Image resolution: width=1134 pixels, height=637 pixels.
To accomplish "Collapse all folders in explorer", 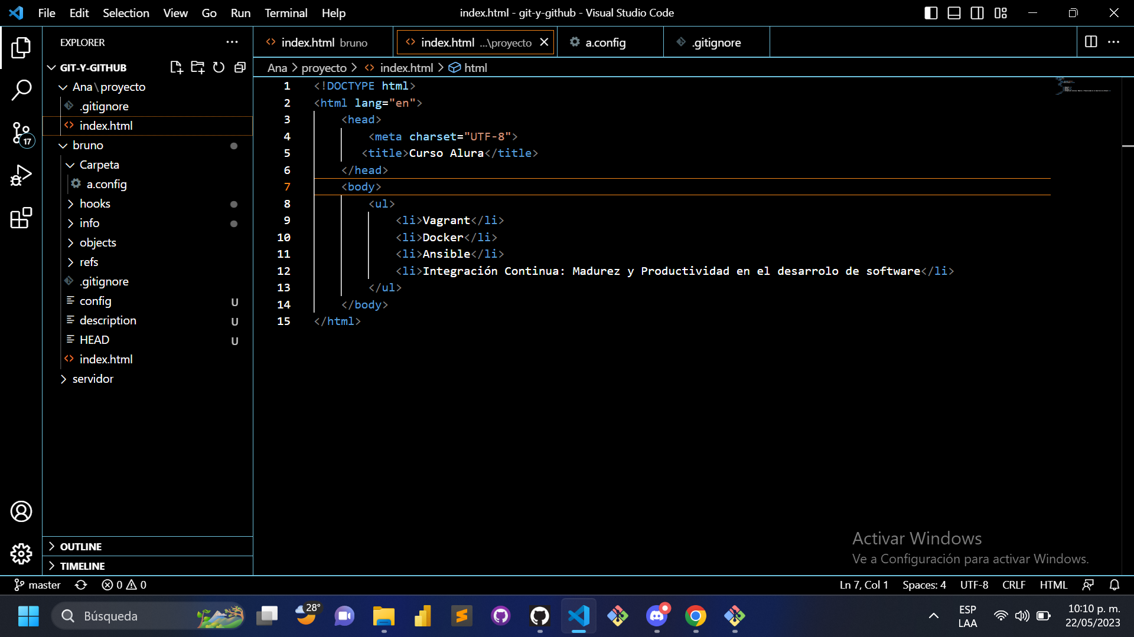I will (x=240, y=67).
